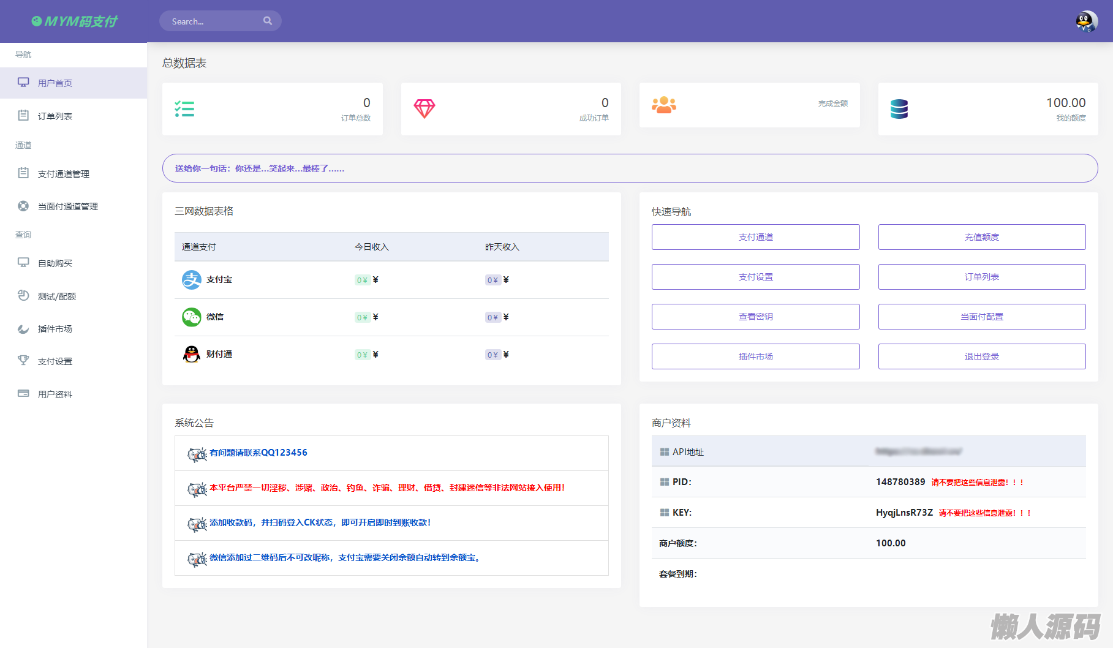Select 用户资料 in the sidebar
Image resolution: width=1113 pixels, height=648 pixels.
55,394
